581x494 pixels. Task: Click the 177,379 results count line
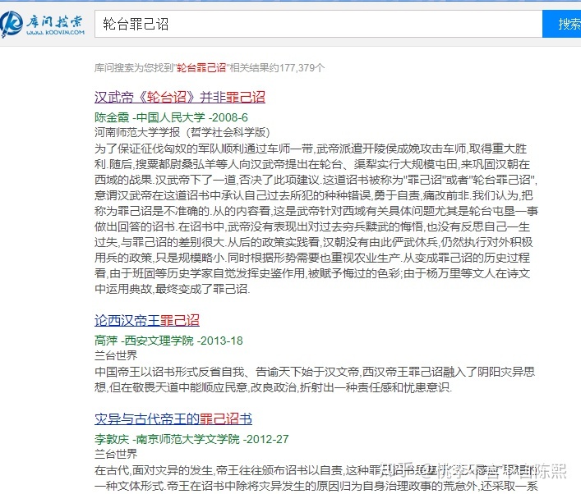point(210,67)
